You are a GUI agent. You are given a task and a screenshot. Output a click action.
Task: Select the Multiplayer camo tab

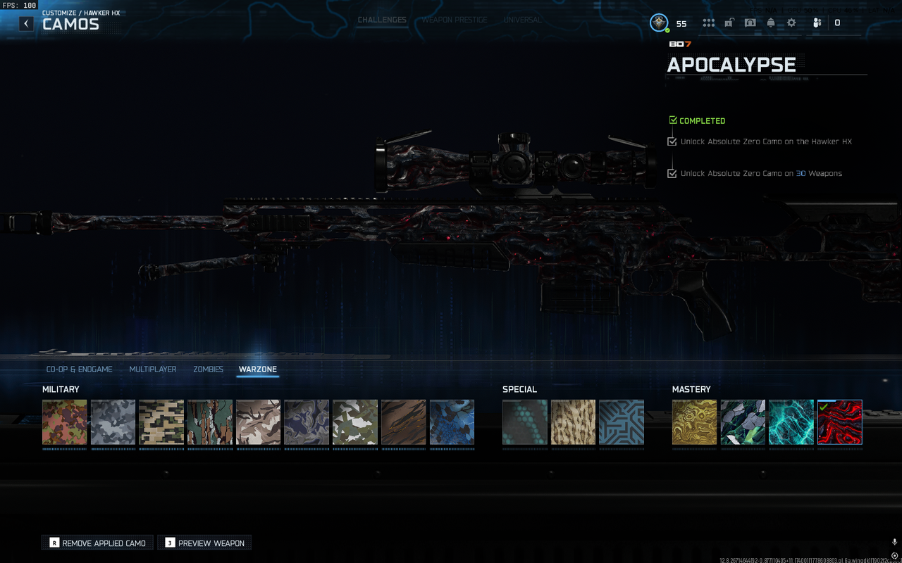pyautogui.click(x=153, y=369)
